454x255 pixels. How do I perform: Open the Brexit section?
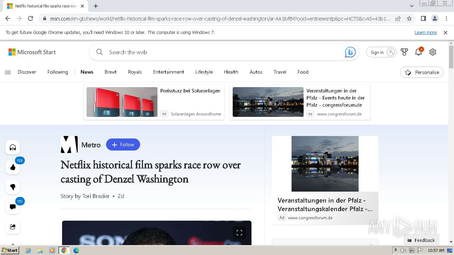111,72
